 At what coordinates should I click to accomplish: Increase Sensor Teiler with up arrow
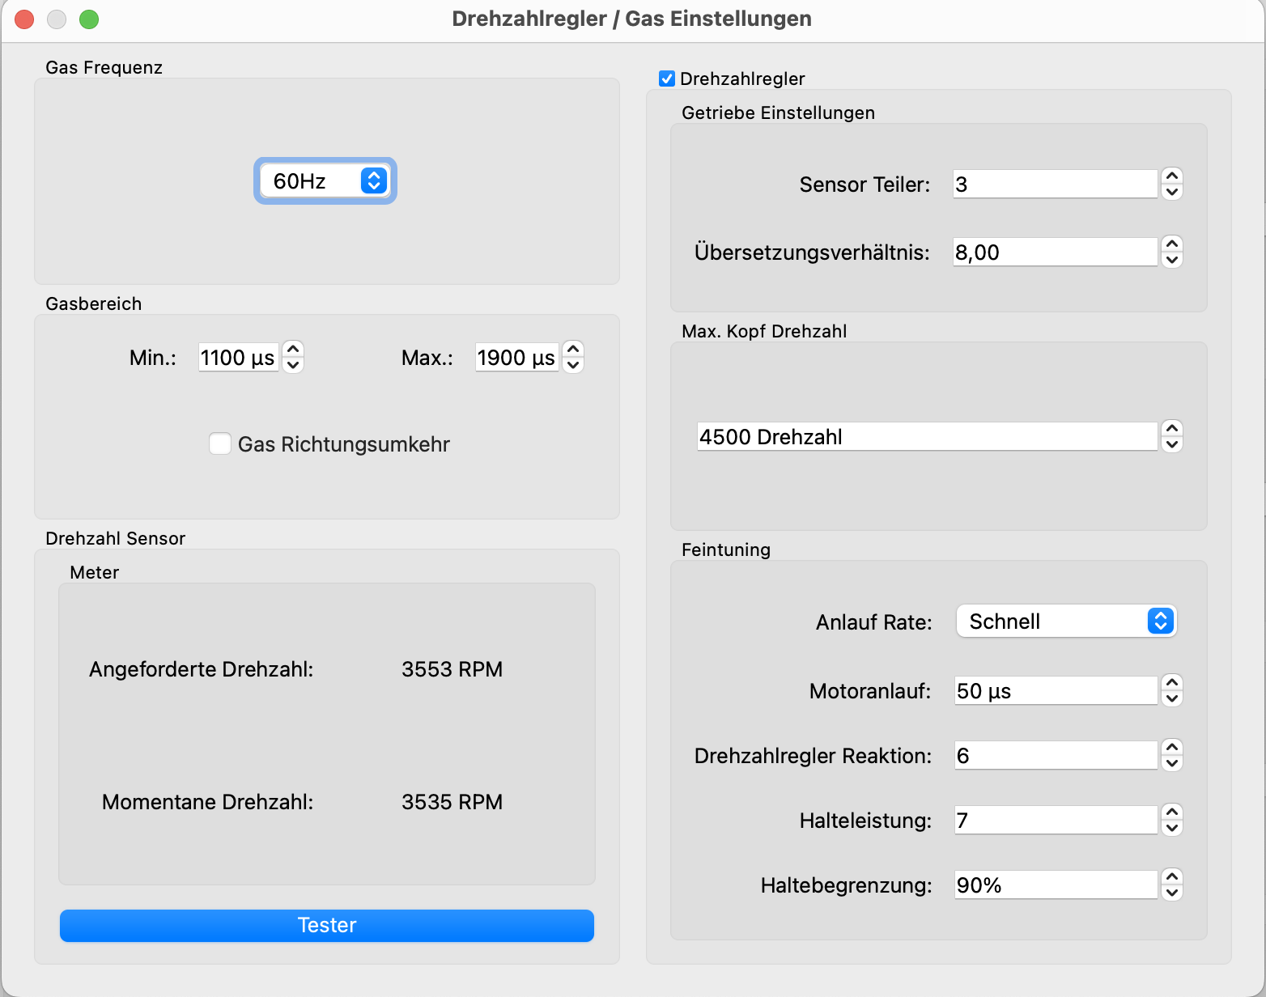[x=1171, y=176]
